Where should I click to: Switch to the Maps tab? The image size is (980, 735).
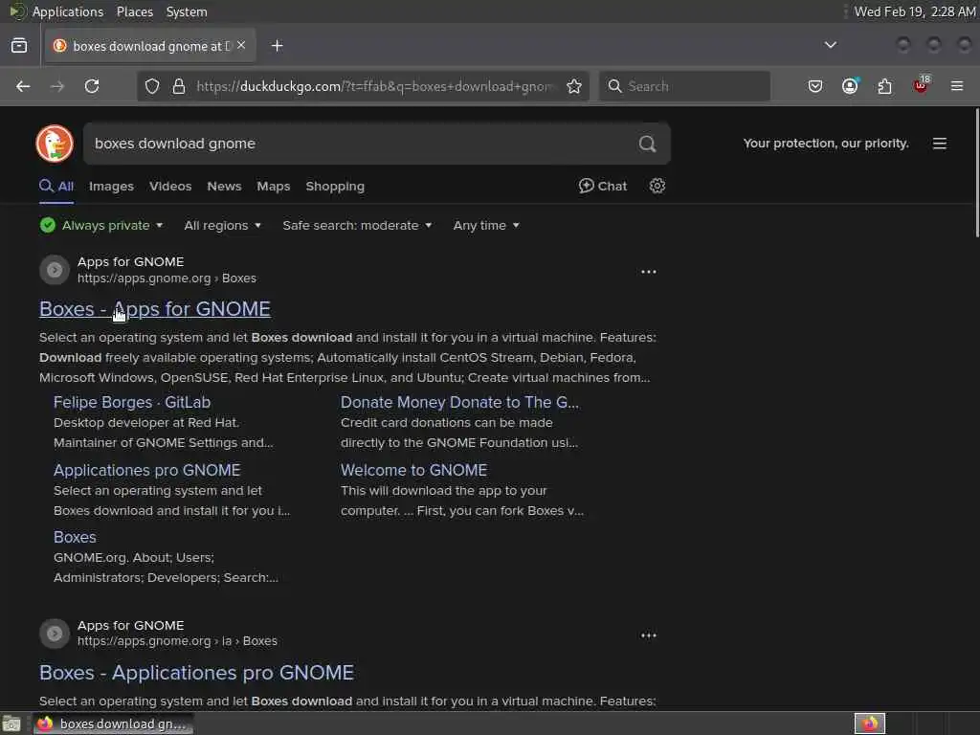tap(273, 187)
